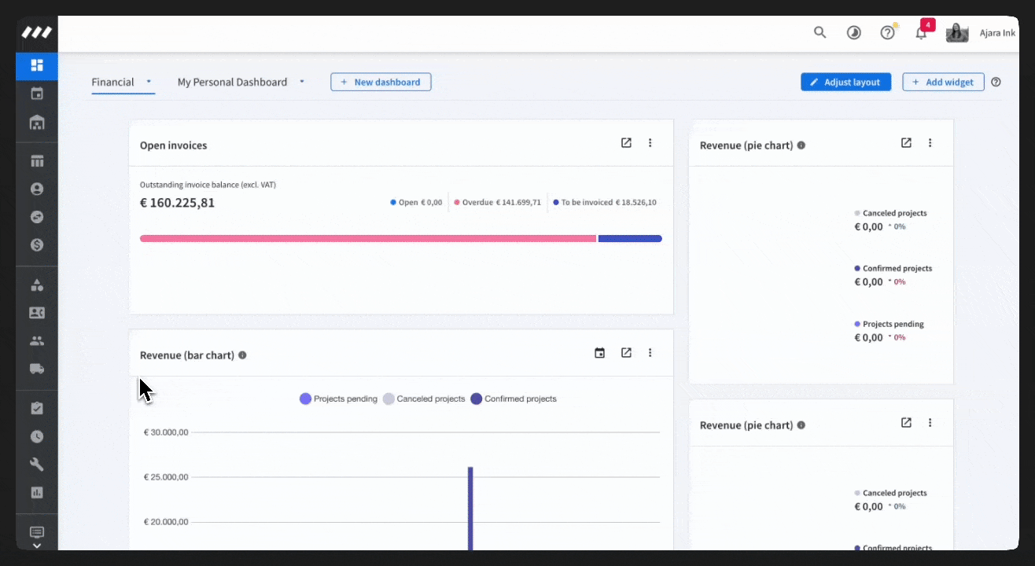This screenshot has width=1035, height=566.
Task: Open lower Revenue pie chart in new window
Action: (x=906, y=423)
